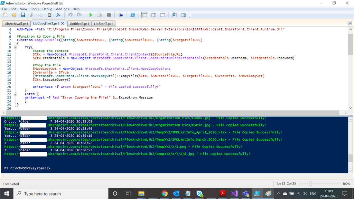Adjust the zoom slider in status bar

tap(310, 184)
